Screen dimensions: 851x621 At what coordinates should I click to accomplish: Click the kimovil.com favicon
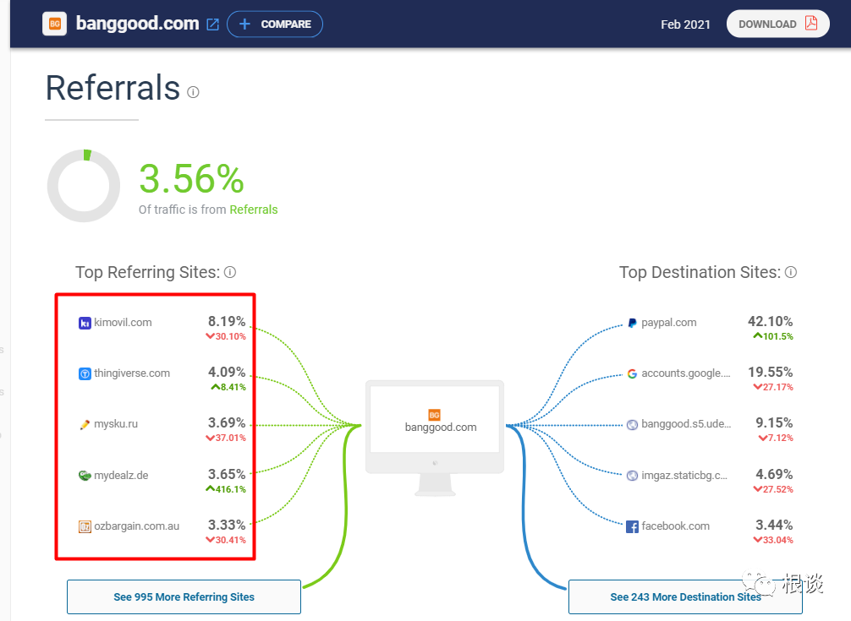pos(85,323)
